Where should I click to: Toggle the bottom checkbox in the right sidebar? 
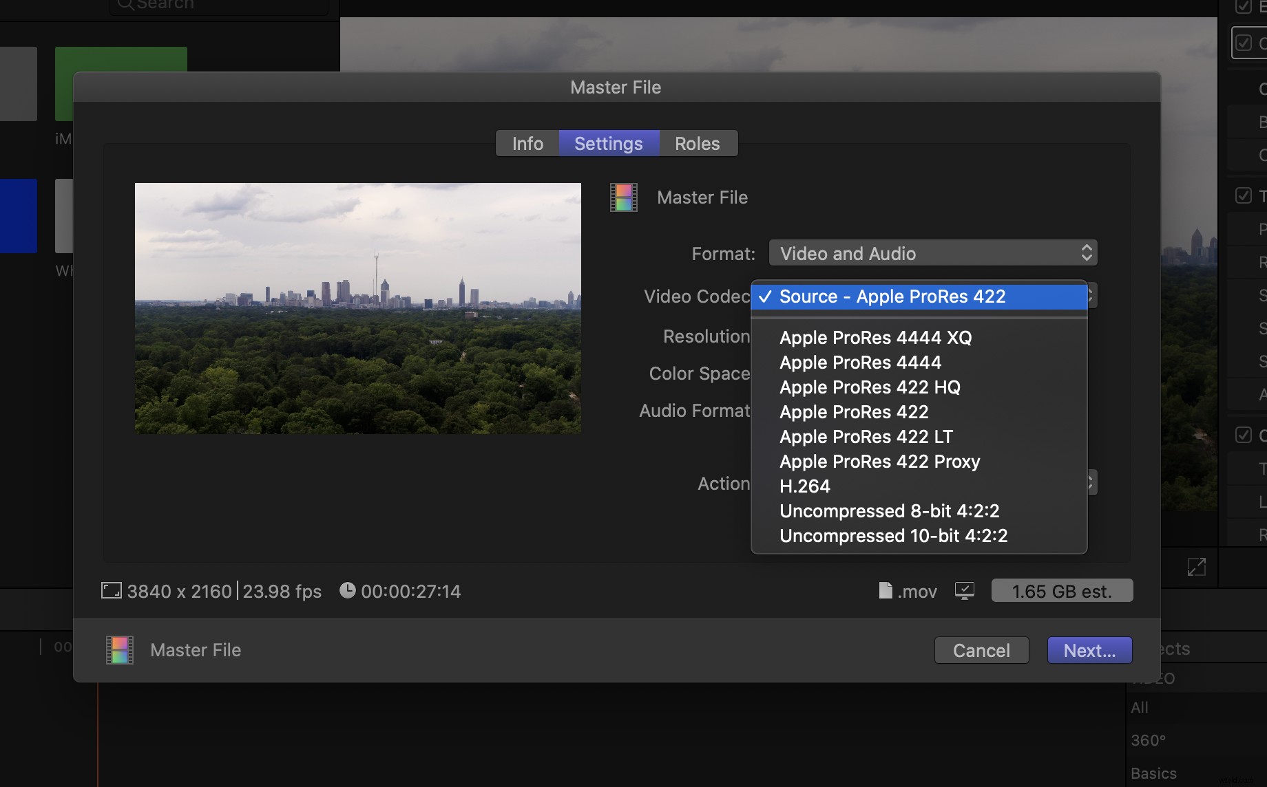click(x=1244, y=435)
